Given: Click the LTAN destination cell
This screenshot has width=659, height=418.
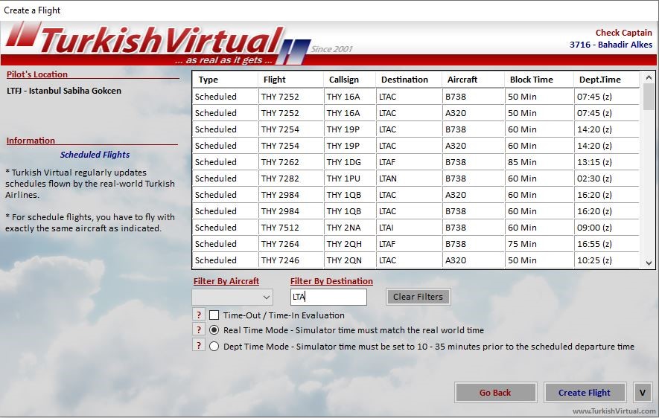Looking at the screenshot, I should (x=409, y=179).
